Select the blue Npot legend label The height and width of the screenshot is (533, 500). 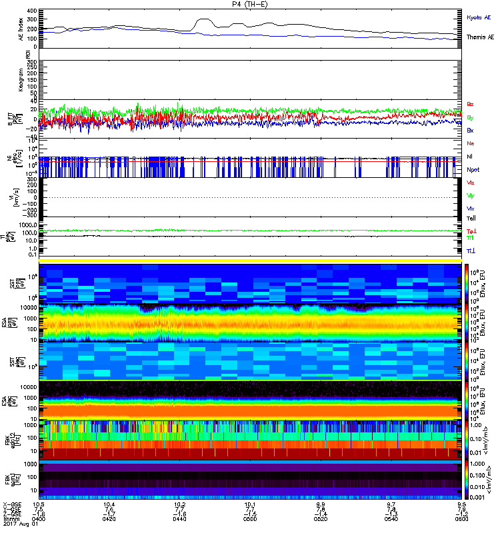click(473, 170)
